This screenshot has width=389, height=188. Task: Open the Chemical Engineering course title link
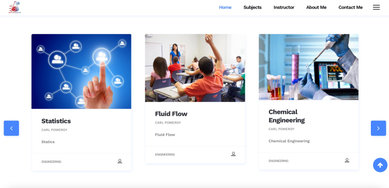(x=287, y=116)
